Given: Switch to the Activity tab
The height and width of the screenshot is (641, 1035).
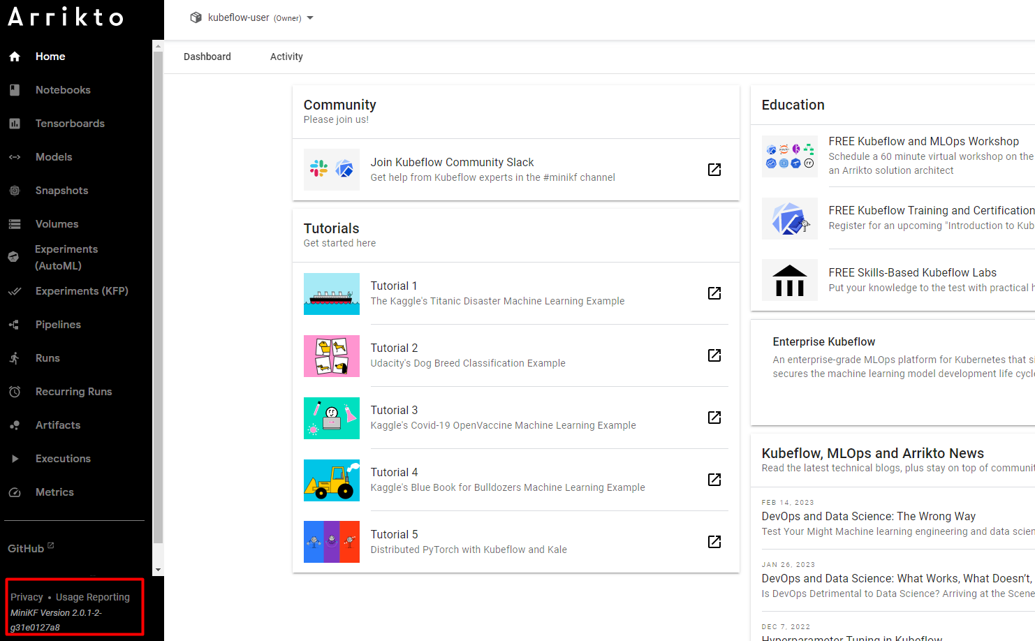Looking at the screenshot, I should 286,57.
